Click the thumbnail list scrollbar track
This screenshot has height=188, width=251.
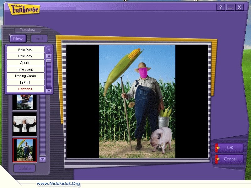43,125
